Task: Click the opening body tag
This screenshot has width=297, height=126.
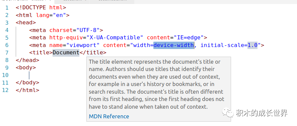Action: 26,68
